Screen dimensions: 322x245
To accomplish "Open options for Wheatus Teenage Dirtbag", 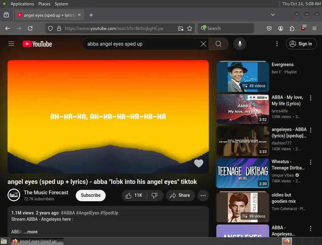I will point(310,162).
